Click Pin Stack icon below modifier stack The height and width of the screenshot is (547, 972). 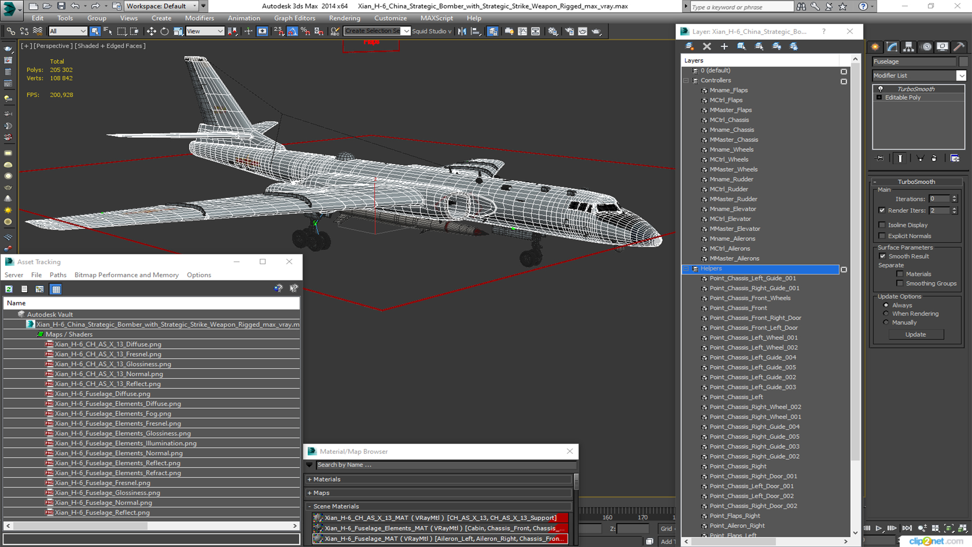coord(880,159)
